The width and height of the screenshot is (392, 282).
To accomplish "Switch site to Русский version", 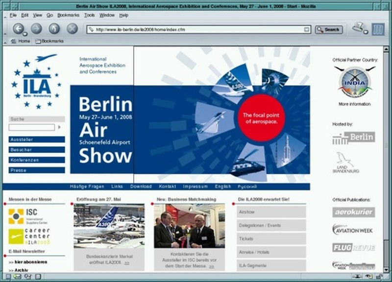I will (x=247, y=187).
